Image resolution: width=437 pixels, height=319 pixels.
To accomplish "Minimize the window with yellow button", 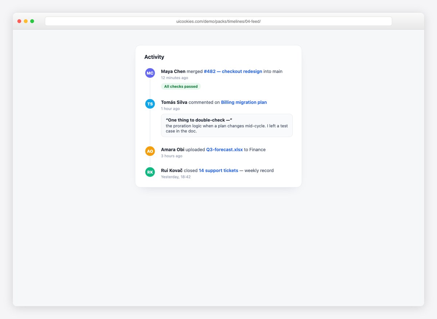I will click(25, 21).
